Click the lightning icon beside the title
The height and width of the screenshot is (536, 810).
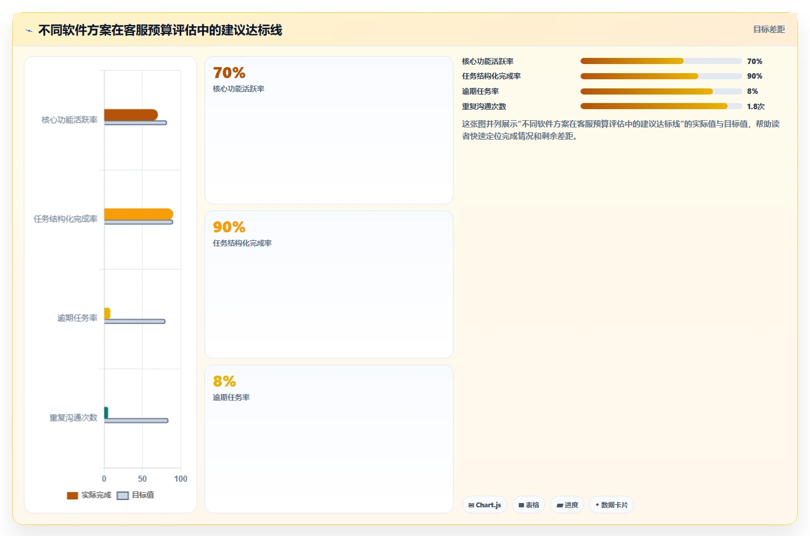(29, 30)
